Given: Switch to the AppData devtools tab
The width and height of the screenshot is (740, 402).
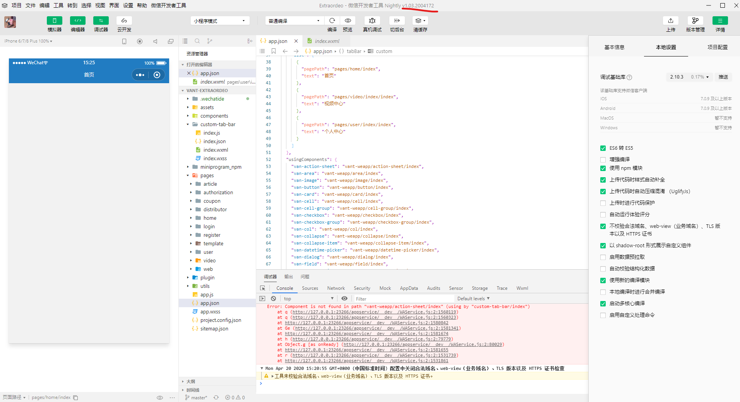Looking at the screenshot, I should pyautogui.click(x=409, y=288).
